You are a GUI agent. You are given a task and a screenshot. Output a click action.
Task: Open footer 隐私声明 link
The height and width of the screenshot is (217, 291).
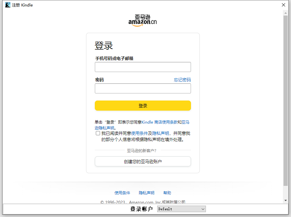tap(146, 193)
